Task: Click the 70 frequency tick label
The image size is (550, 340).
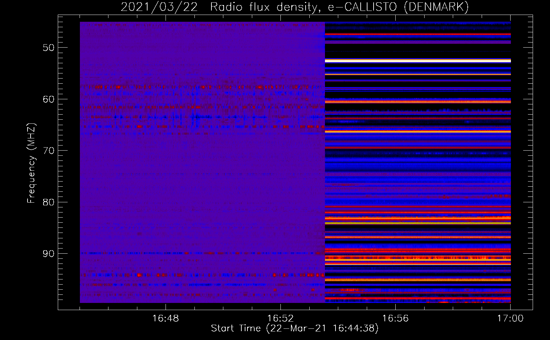Action: 49,151
